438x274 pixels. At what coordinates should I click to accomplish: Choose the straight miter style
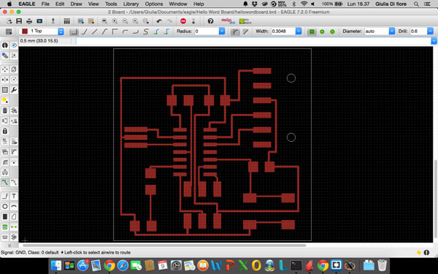pyautogui.click(x=245, y=31)
